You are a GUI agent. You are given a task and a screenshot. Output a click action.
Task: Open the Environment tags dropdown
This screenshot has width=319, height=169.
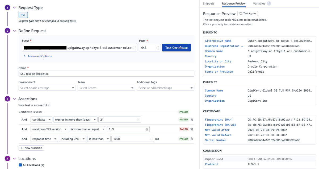click(x=47, y=88)
